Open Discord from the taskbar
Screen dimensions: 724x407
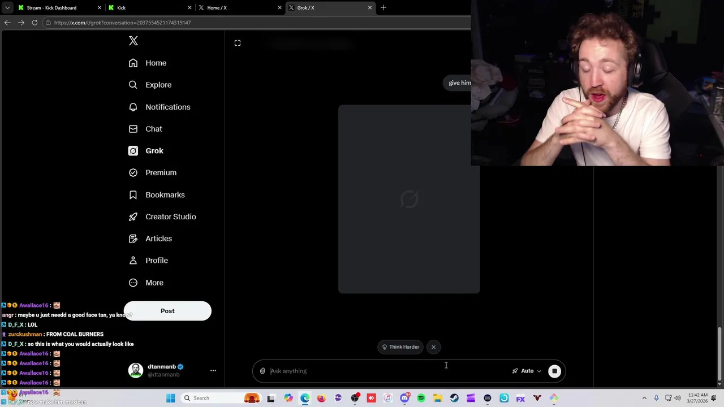coord(404,398)
